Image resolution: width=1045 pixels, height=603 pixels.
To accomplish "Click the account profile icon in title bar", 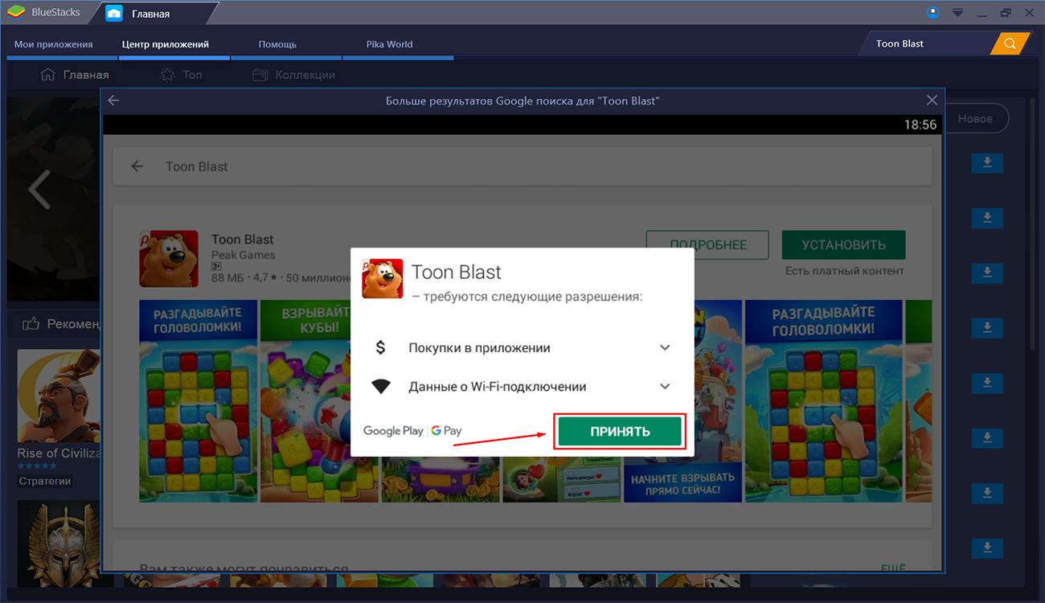I will click(932, 12).
